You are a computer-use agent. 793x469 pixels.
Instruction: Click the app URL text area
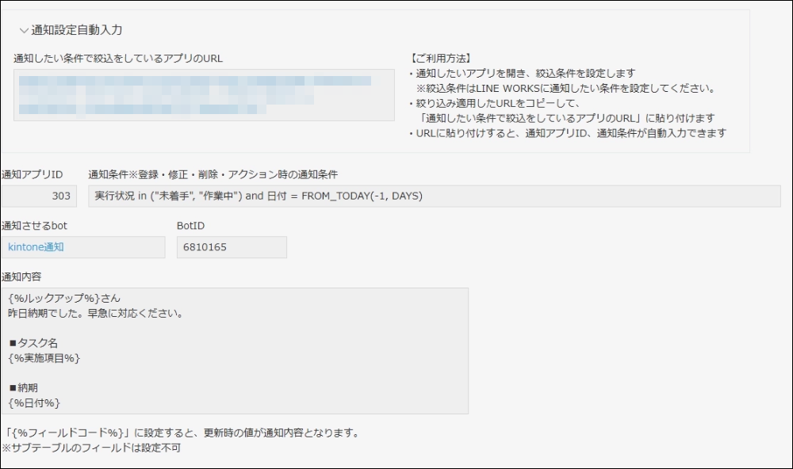204,95
